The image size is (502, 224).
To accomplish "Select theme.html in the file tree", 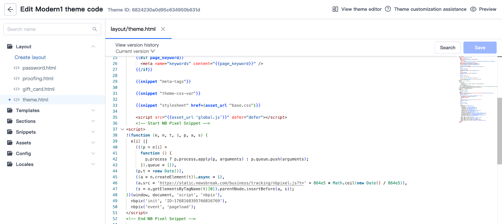I will (x=35, y=100).
